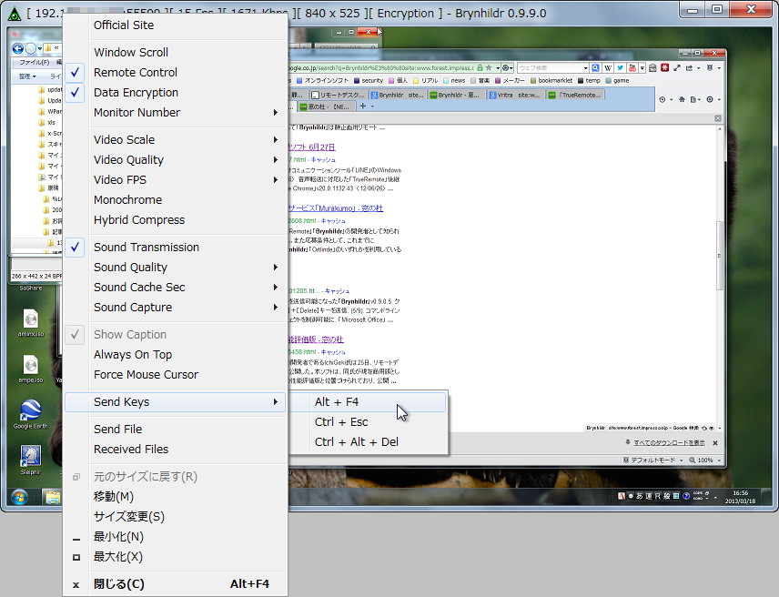
Task: Click the YouTube search icon in browser
Action: 632,67
